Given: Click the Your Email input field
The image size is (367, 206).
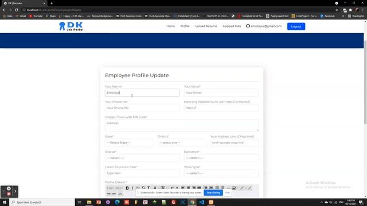Looking at the screenshot, I should [x=221, y=93].
